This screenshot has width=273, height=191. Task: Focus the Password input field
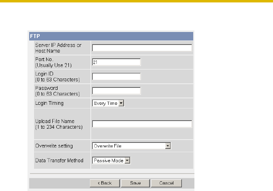(x=116, y=91)
